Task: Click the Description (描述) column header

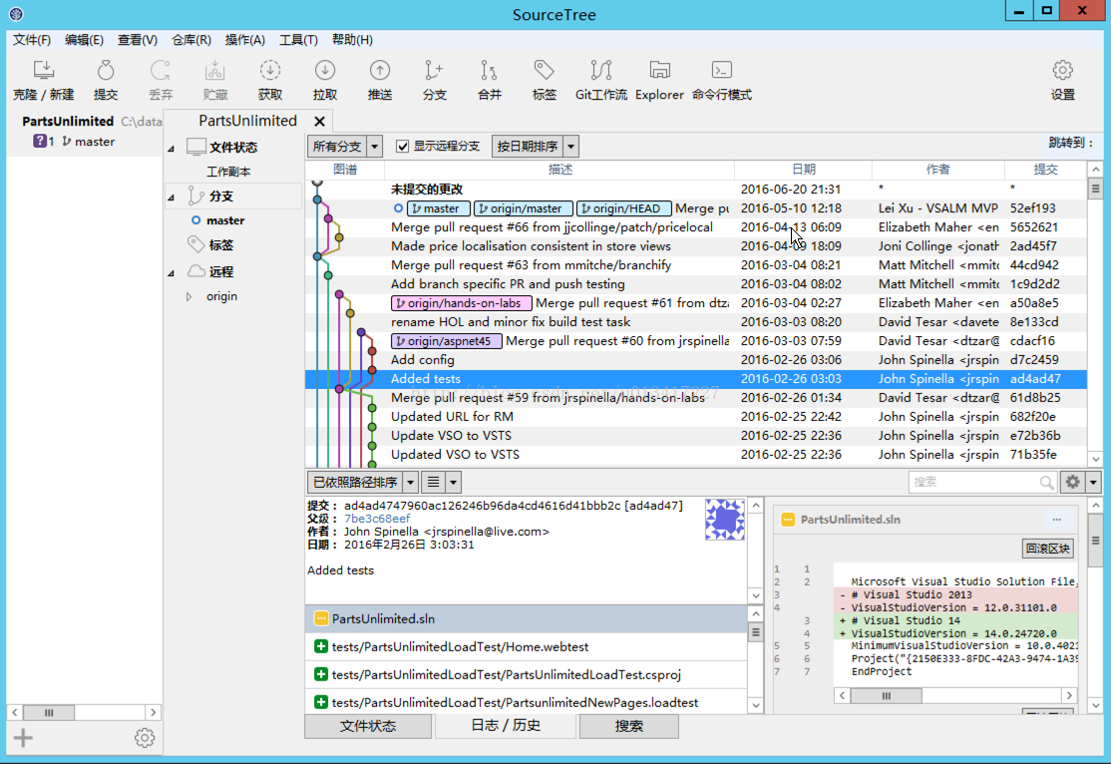Action: (x=559, y=170)
